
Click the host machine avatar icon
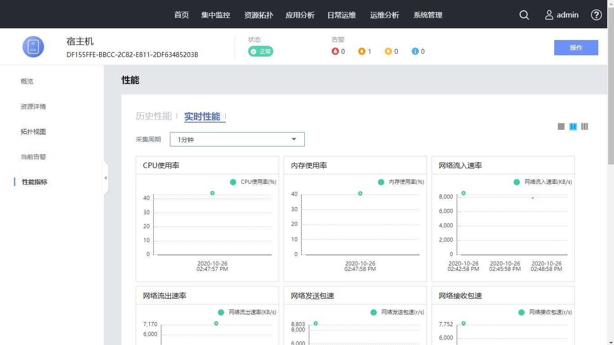33,47
